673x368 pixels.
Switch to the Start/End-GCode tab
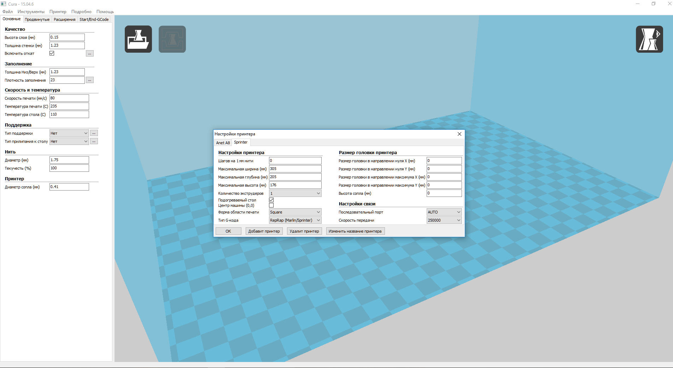click(94, 19)
